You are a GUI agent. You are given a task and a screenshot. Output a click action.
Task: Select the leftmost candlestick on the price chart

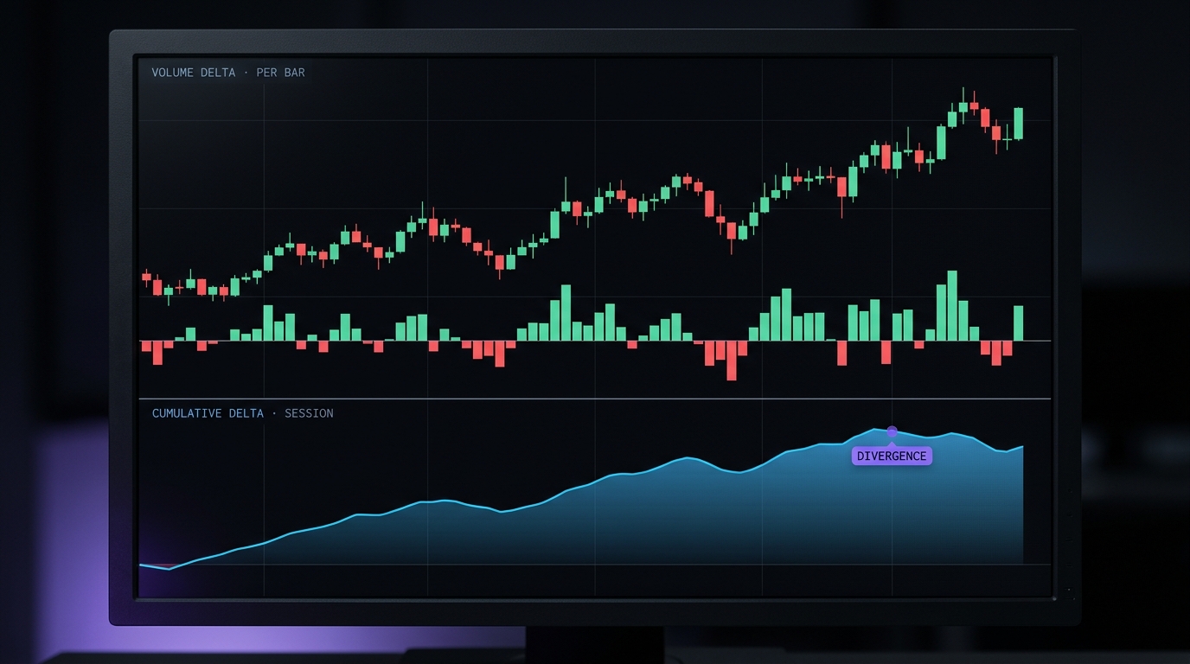click(x=146, y=278)
